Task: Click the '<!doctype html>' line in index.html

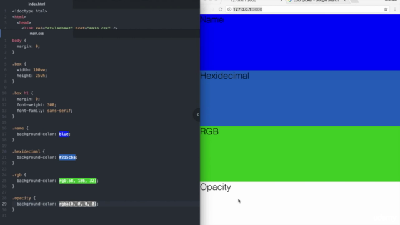Action: coord(29,11)
